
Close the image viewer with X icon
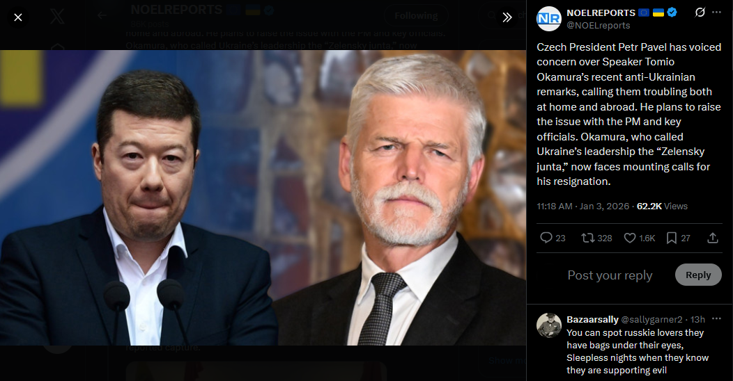point(17,17)
